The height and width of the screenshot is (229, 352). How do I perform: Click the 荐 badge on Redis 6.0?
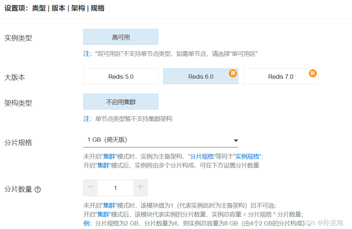[x=233, y=73]
